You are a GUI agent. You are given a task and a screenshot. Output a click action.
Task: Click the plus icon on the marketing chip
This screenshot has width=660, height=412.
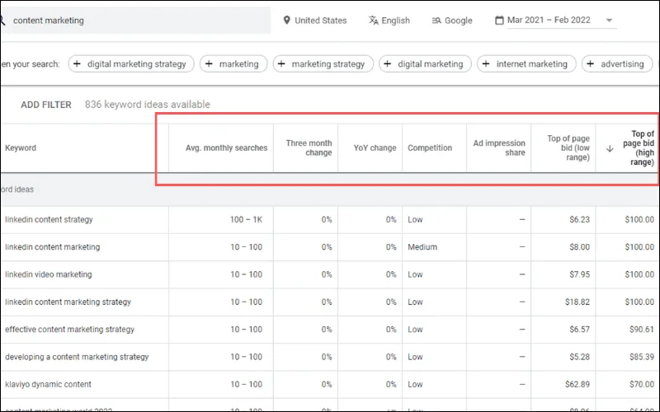click(x=209, y=64)
